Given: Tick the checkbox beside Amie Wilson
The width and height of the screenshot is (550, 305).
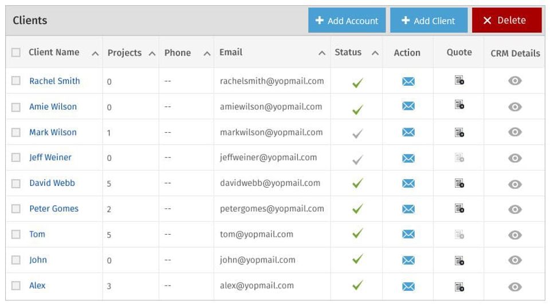Looking at the screenshot, I should 16,107.
